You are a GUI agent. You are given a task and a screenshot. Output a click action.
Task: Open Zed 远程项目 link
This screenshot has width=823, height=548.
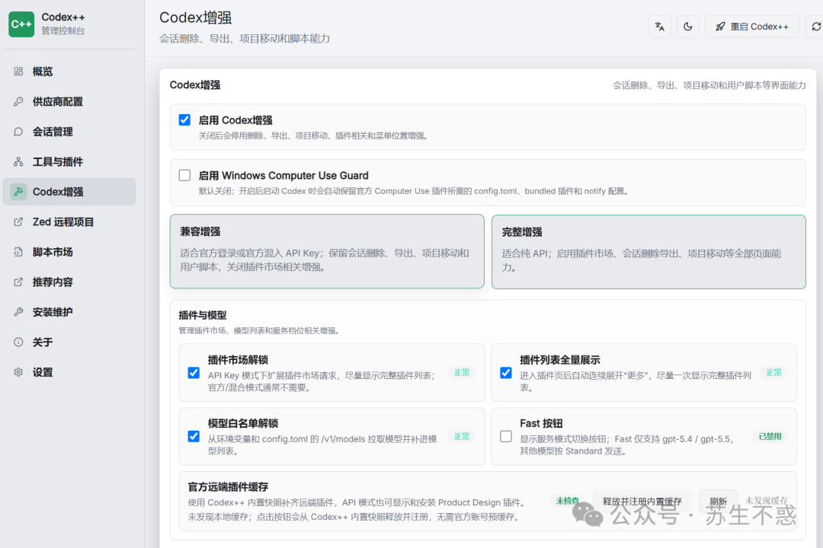[69, 221]
